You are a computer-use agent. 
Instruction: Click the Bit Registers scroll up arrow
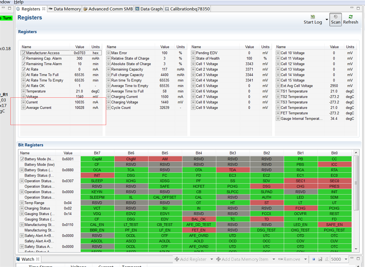356,153
